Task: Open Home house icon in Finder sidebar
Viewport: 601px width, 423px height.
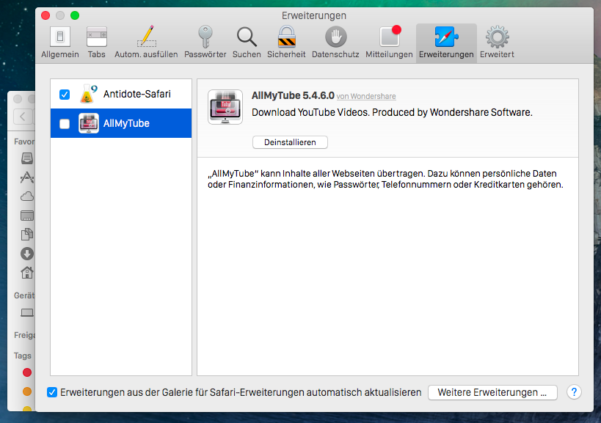Action: point(27,273)
